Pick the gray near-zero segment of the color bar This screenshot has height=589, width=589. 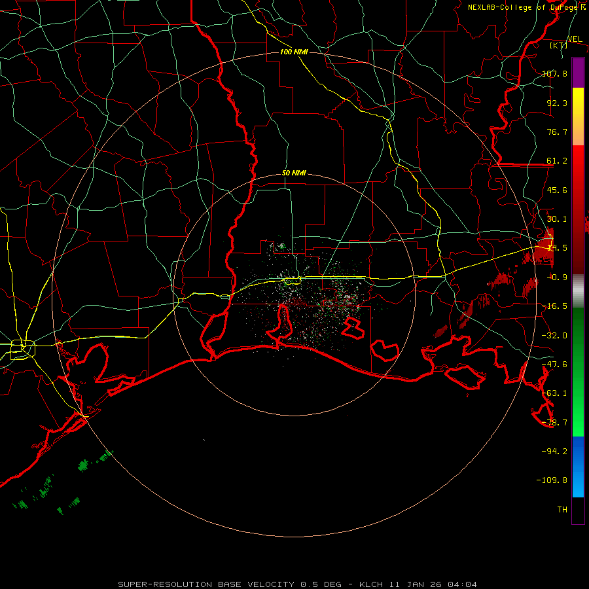(578, 291)
